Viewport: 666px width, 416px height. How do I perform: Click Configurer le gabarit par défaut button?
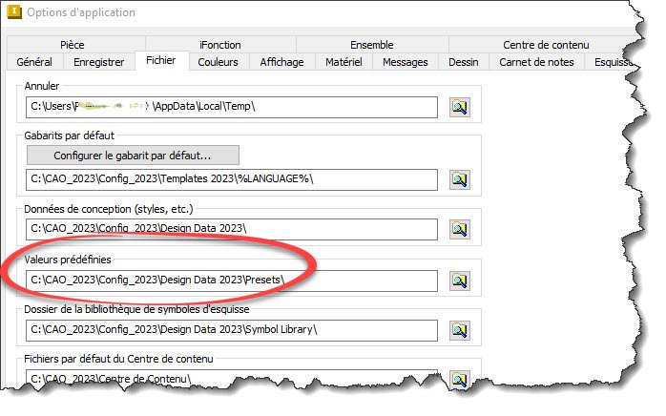(133, 155)
